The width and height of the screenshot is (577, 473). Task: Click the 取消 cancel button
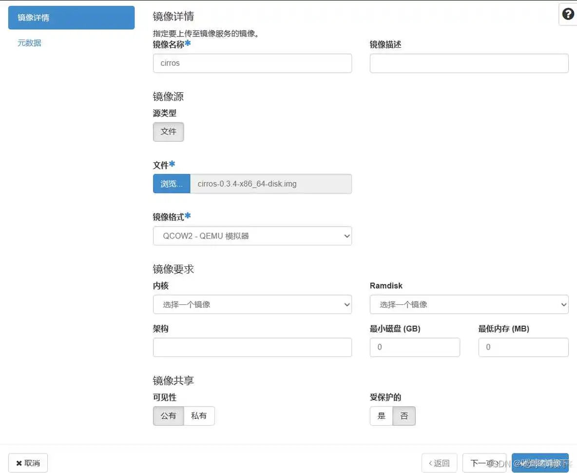pos(28,462)
